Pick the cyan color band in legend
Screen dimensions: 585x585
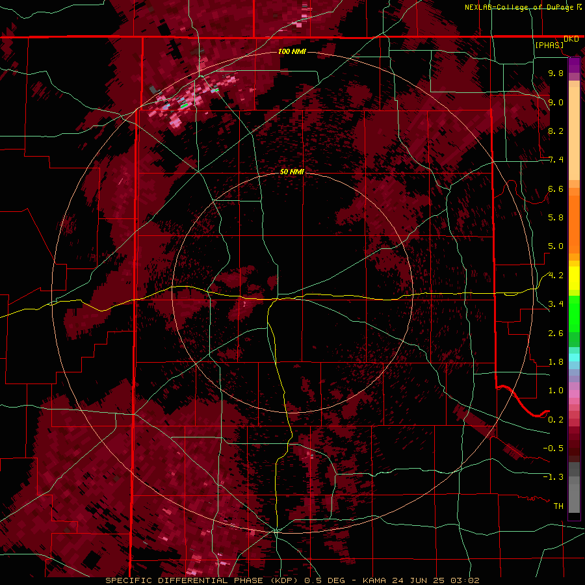(574, 357)
